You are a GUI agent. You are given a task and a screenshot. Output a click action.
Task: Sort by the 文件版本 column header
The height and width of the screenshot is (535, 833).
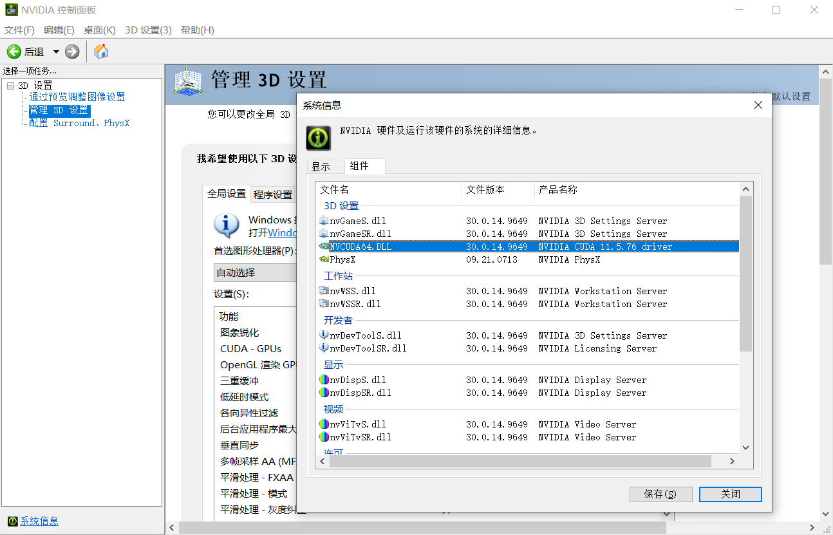(498, 189)
